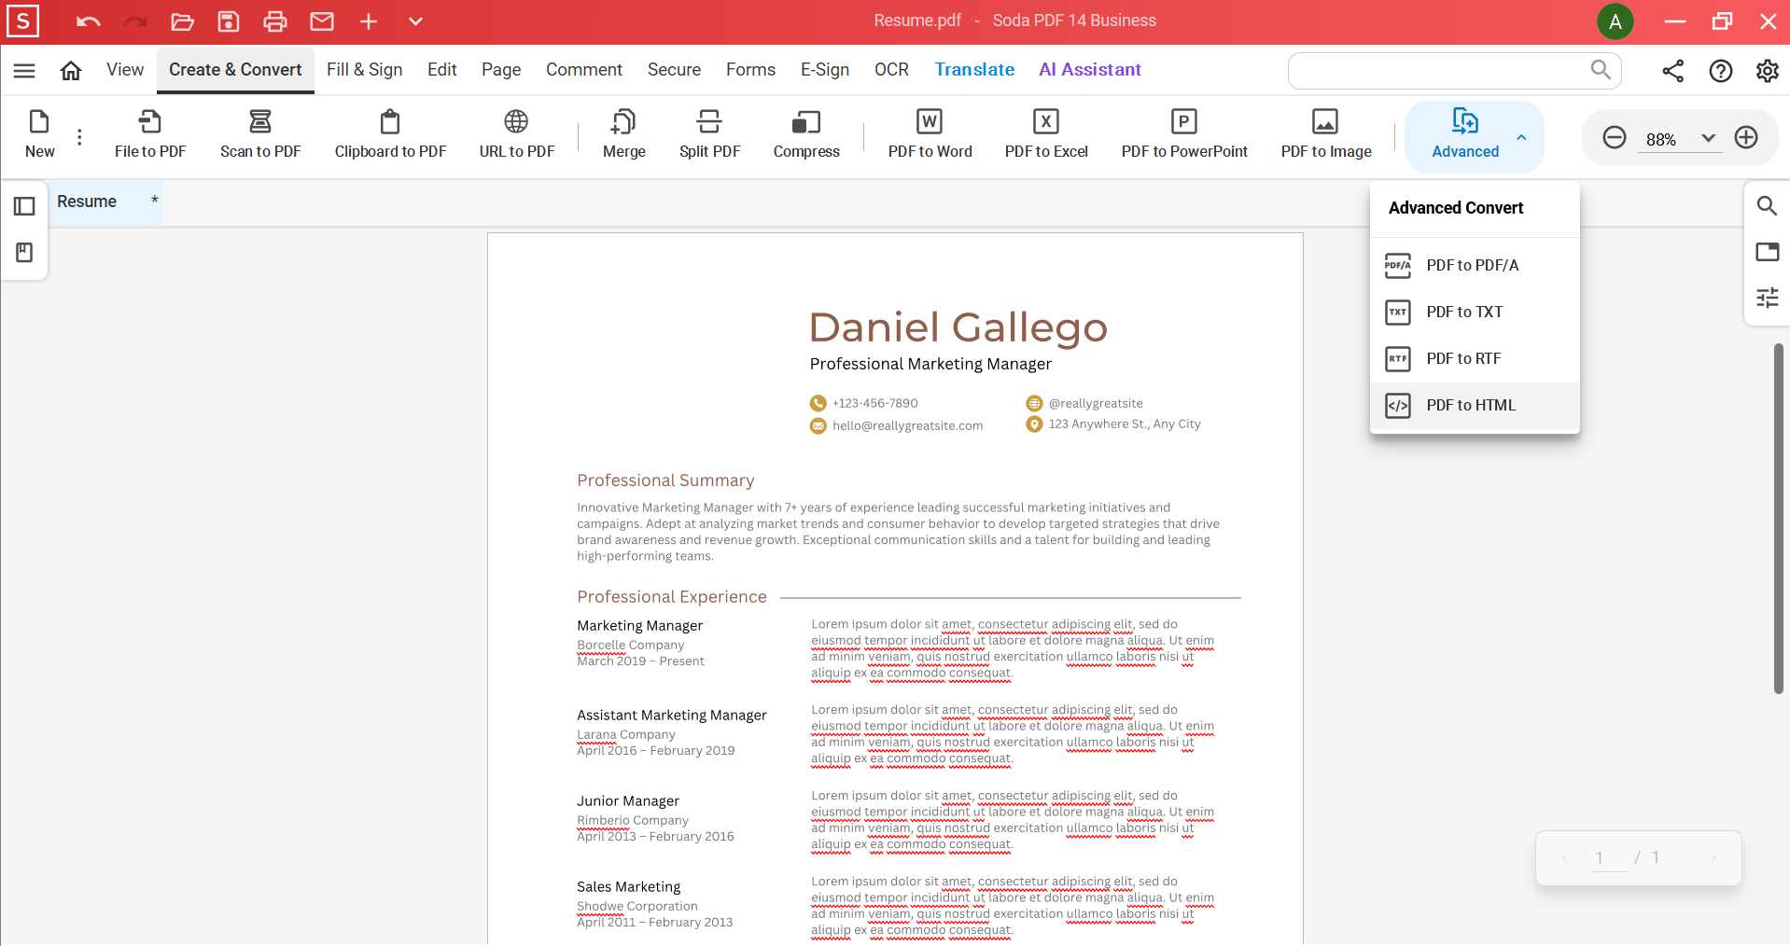
Task: Select the Compress tool
Action: (x=805, y=133)
